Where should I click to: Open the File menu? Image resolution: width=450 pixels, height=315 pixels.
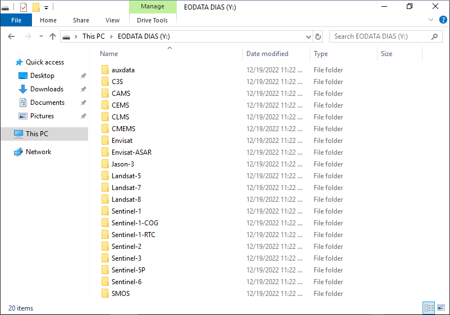(x=16, y=20)
